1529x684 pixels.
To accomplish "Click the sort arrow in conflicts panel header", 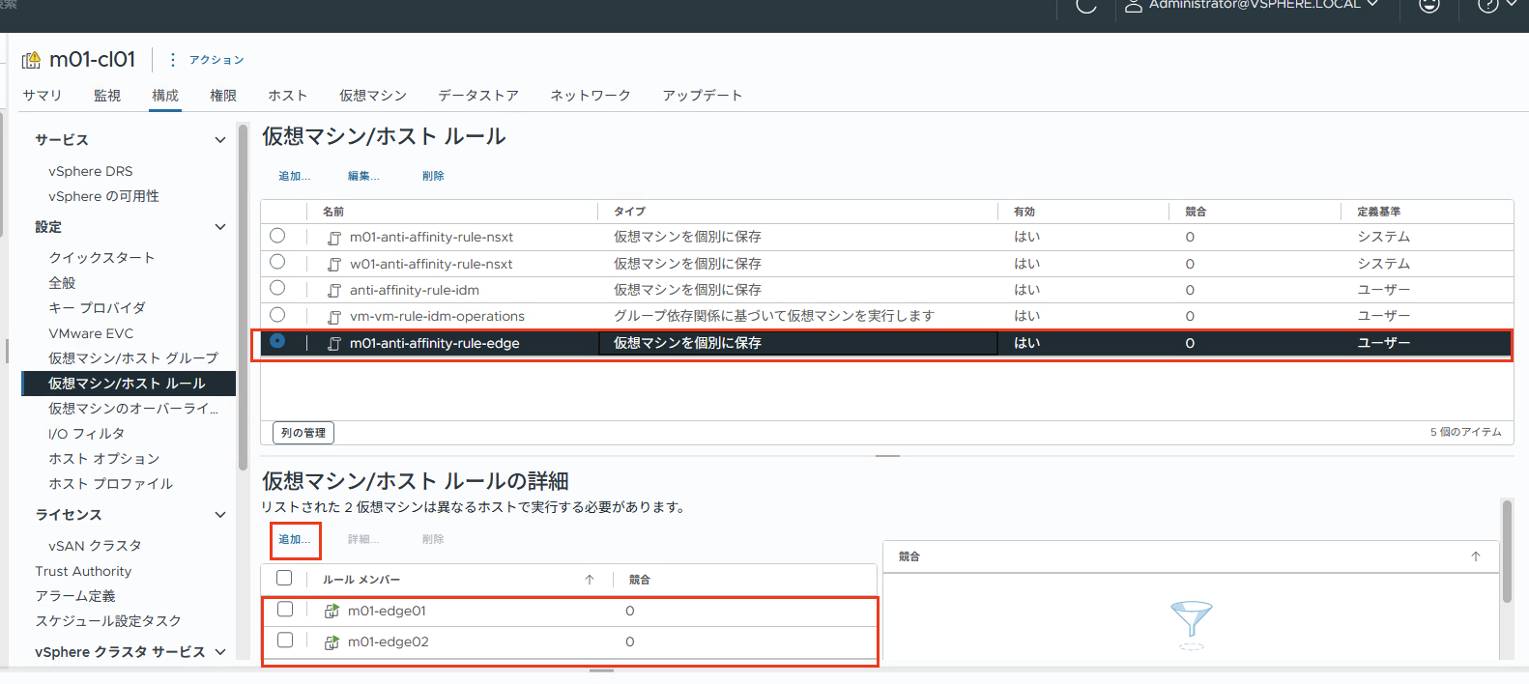I will click(x=1476, y=556).
